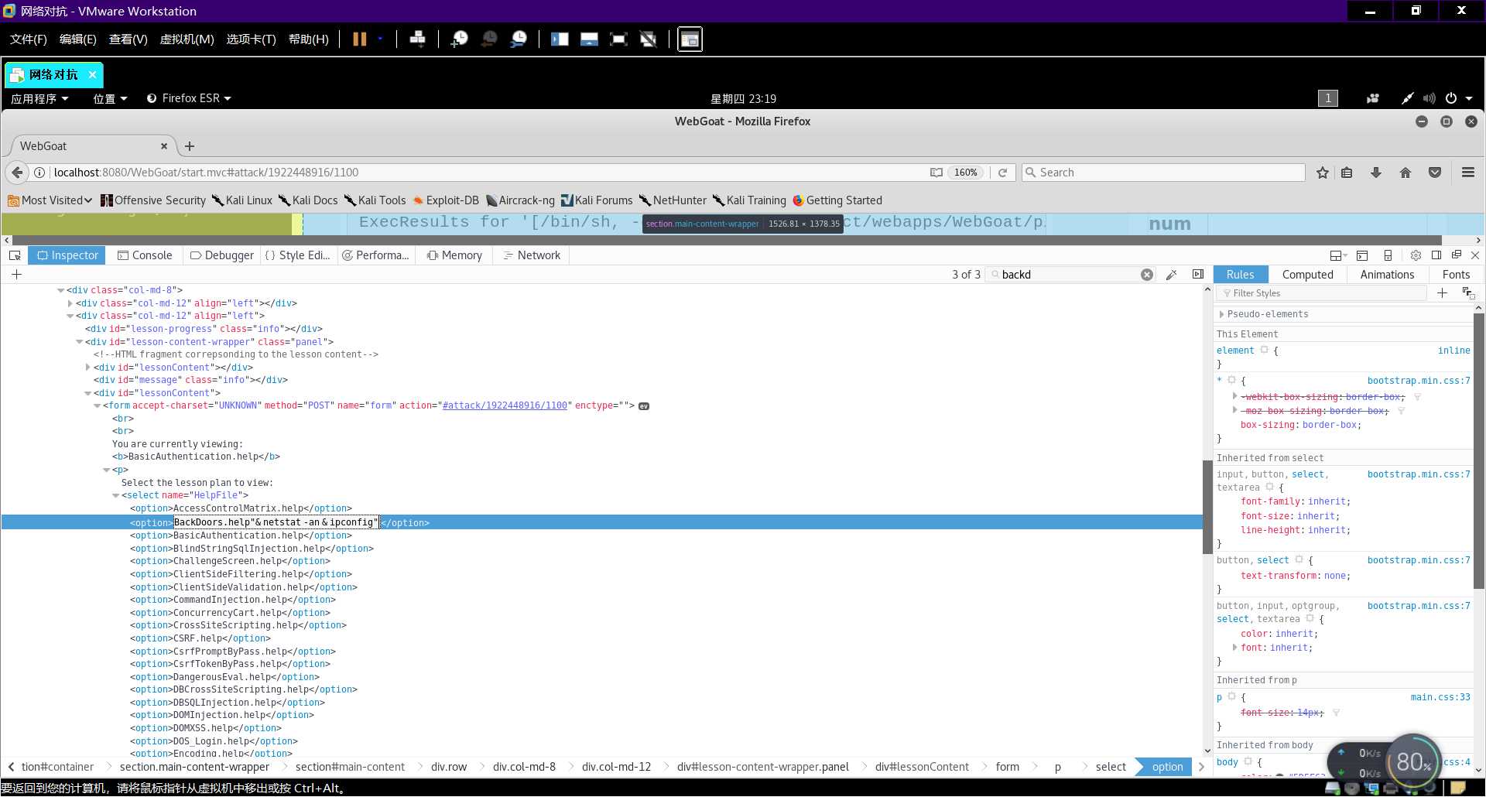Toggle pseudo-class panel icon in Rules
Viewport: 1486px width, 797px height.
pyautogui.click(x=1467, y=293)
